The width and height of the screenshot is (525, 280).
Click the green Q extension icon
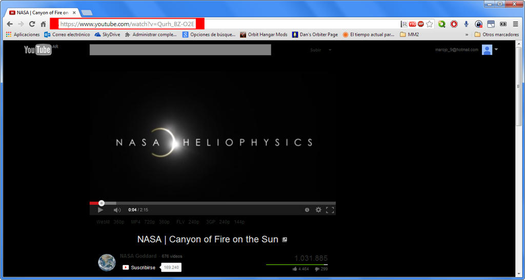(x=442, y=24)
